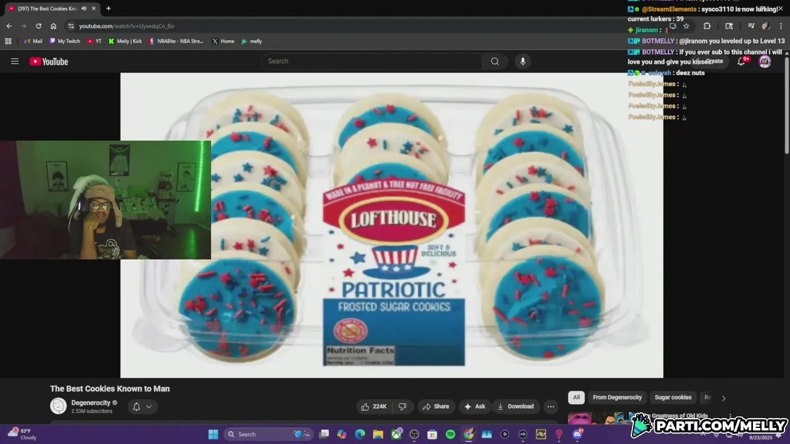Select the Sugar cookies chip

pyautogui.click(x=673, y=397)
